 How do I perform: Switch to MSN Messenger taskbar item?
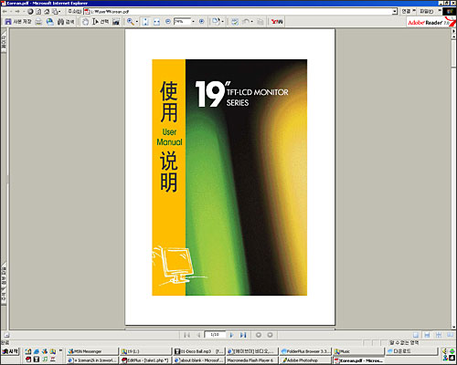[x=92, y=351]
